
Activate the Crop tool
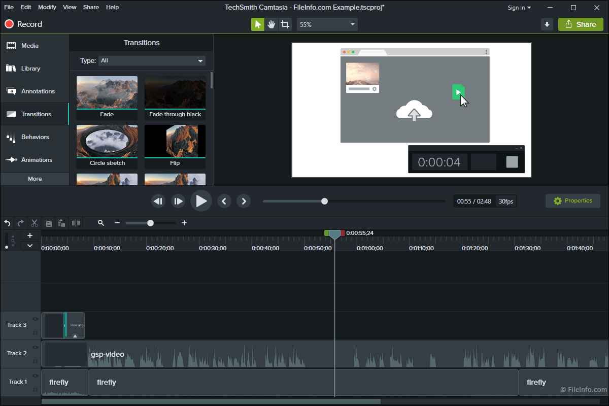[285, 24]
